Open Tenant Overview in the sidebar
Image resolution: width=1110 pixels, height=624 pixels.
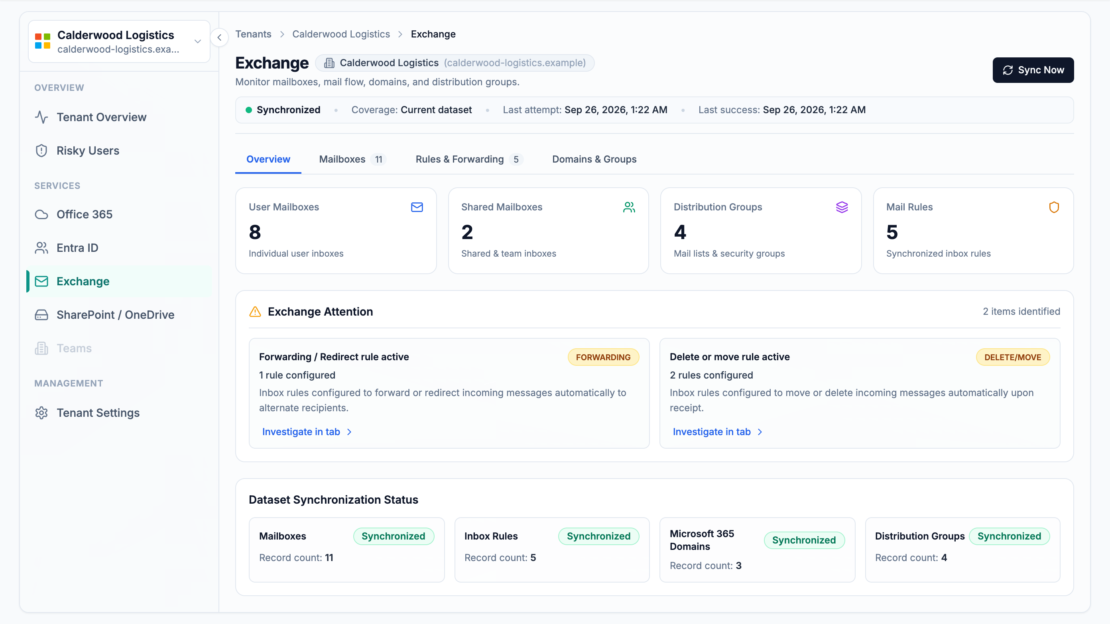pos(118,117)
